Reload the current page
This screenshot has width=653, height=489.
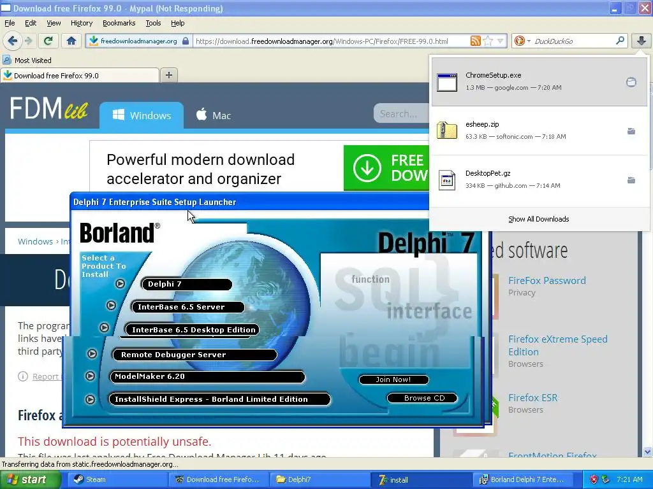48,41
